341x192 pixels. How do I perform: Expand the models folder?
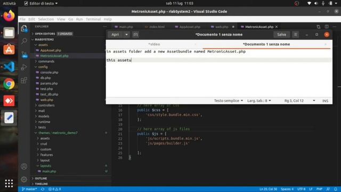44,116
